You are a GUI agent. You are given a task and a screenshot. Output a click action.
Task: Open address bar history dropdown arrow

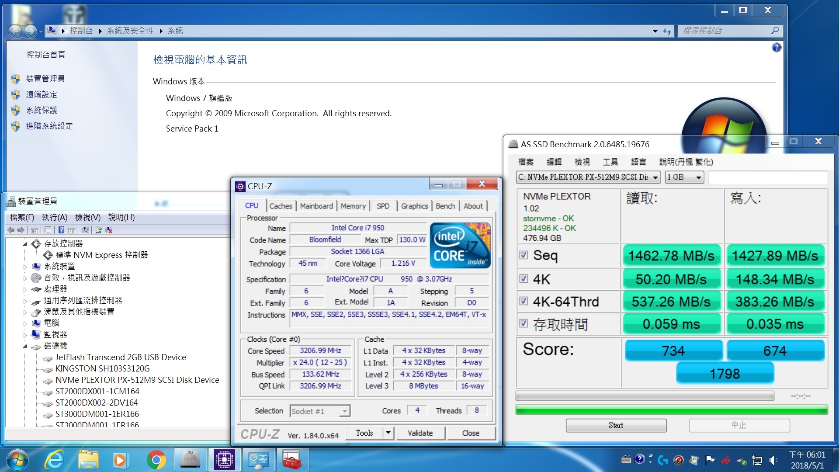pyautogui.click(x=655, y=31)
